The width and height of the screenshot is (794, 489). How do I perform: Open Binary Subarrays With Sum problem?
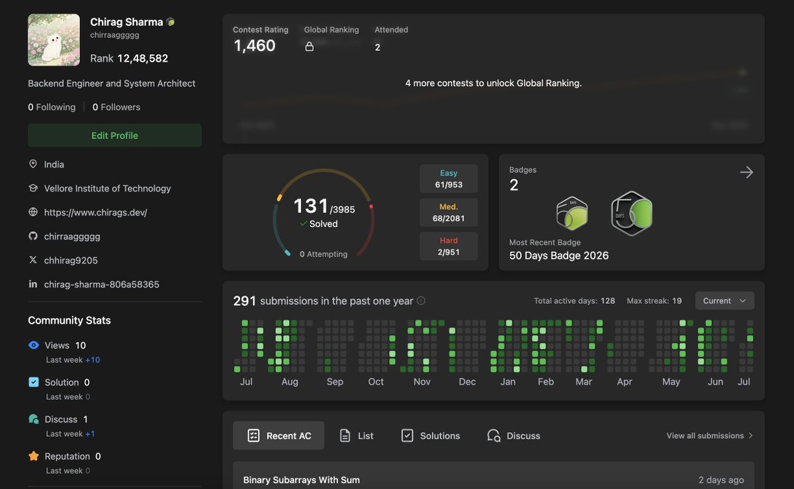pyautogui.click(x=302, y=480)
